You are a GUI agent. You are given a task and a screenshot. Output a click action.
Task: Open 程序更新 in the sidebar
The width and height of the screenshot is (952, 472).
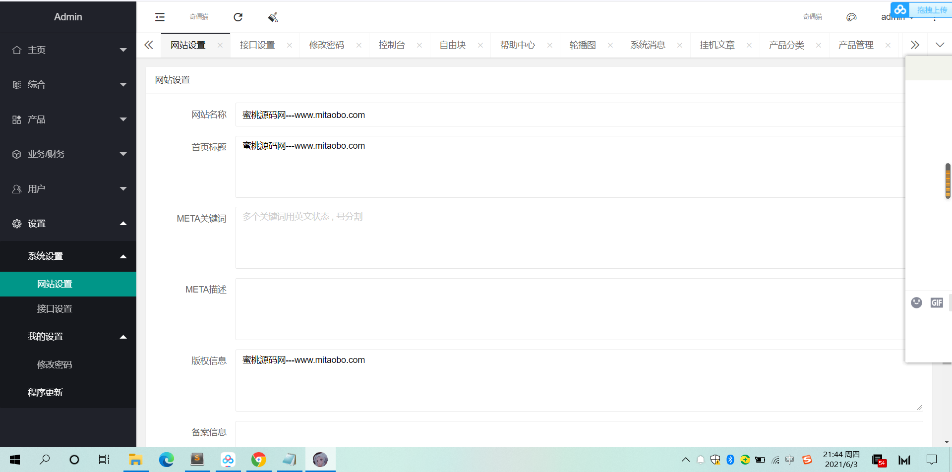coord(68,392)
